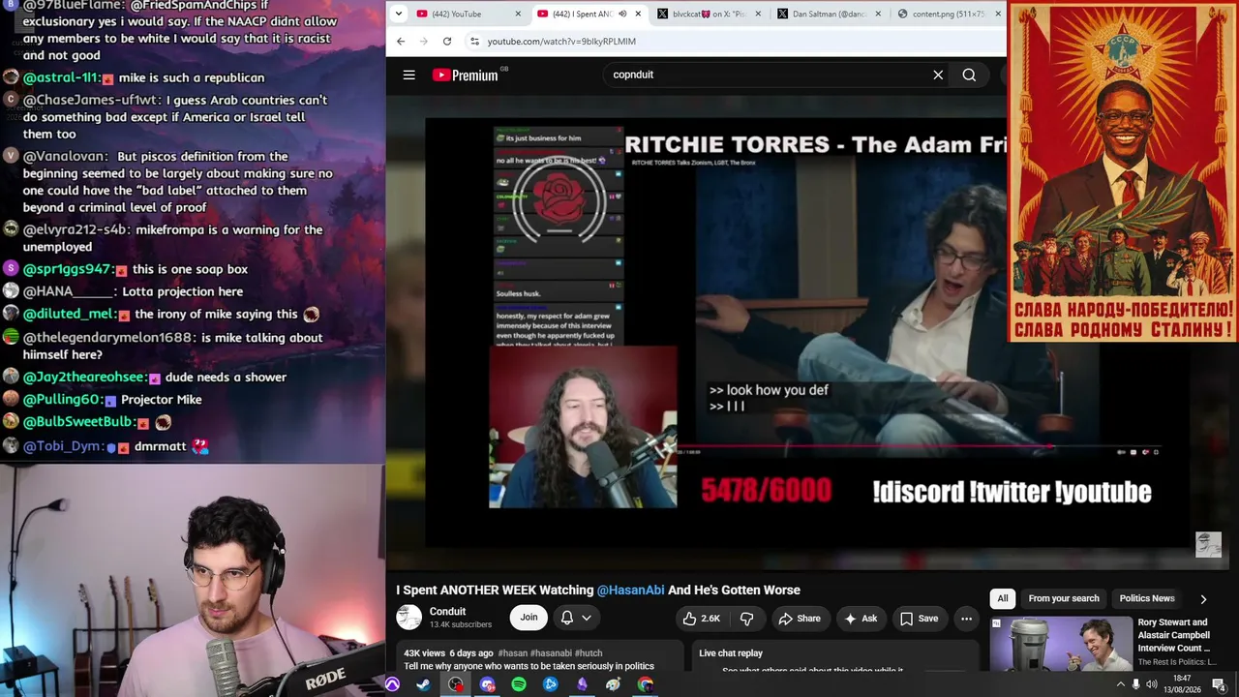The image size is (1239, 697).
Task: Open OBS Studio from the taskbar
Action: (456, 684)
